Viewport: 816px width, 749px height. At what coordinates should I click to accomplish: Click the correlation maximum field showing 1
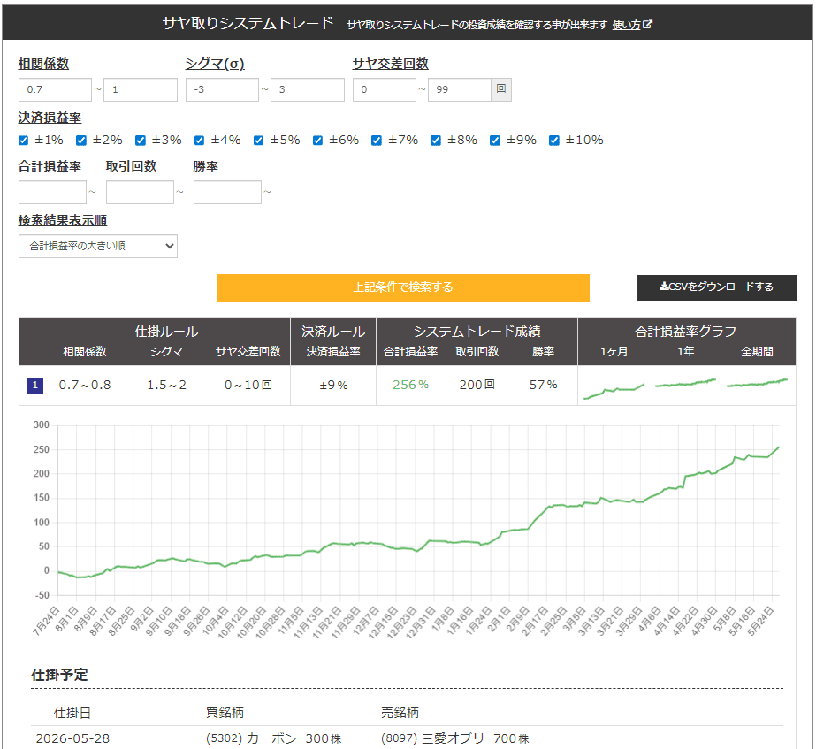tap(141, 89)
